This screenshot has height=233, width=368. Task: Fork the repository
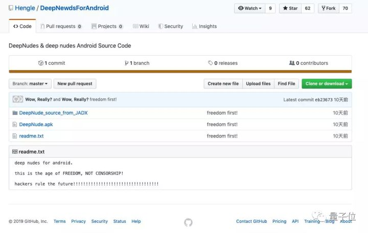[x=329, y=8]
